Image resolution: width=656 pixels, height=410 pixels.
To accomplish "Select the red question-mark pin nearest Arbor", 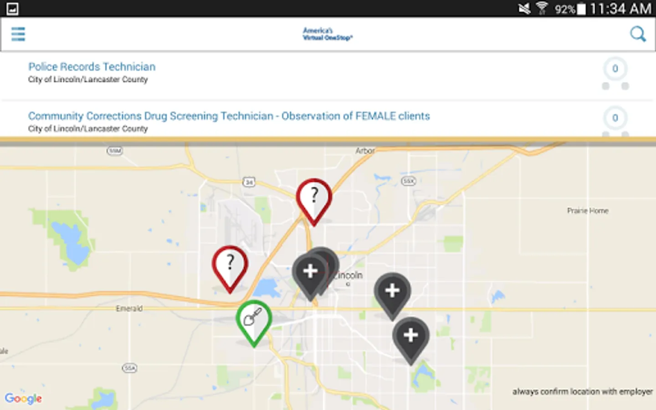I will coord(314,202).
